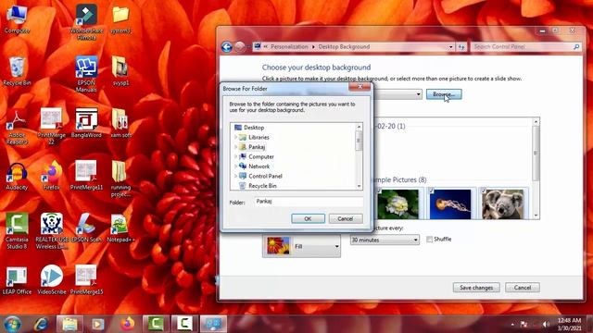Click Cancel in Browse For Folder dialog

point(346,218)
